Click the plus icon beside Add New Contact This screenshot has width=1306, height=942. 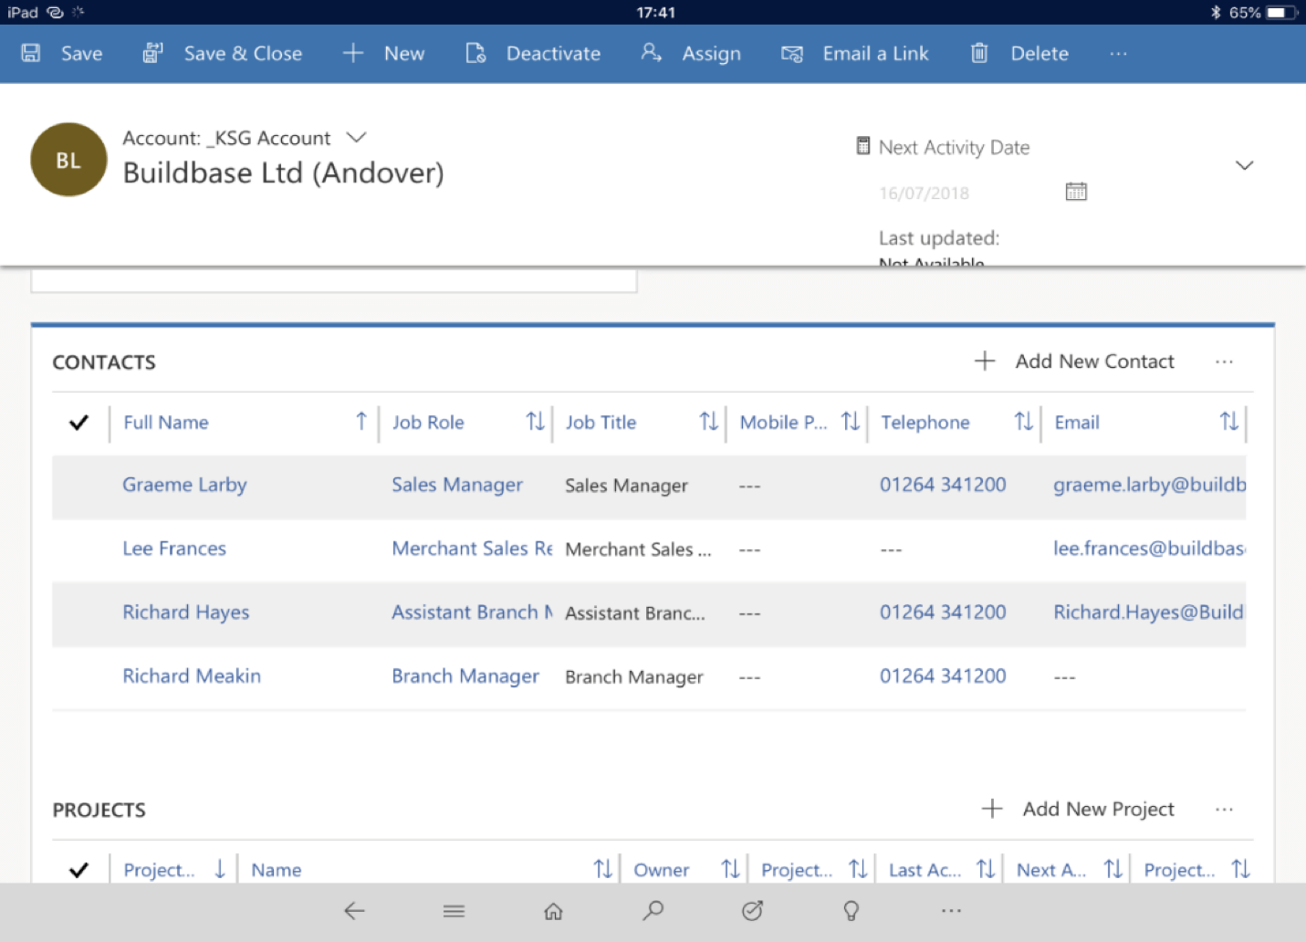985,361
